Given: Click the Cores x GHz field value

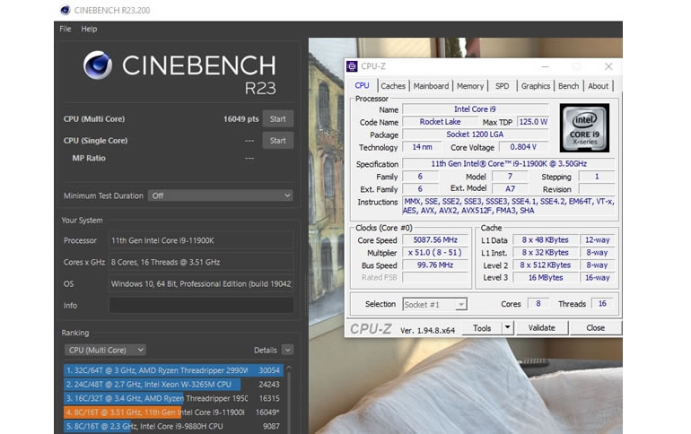Looking at the screenshot, I should click(201, 262).
